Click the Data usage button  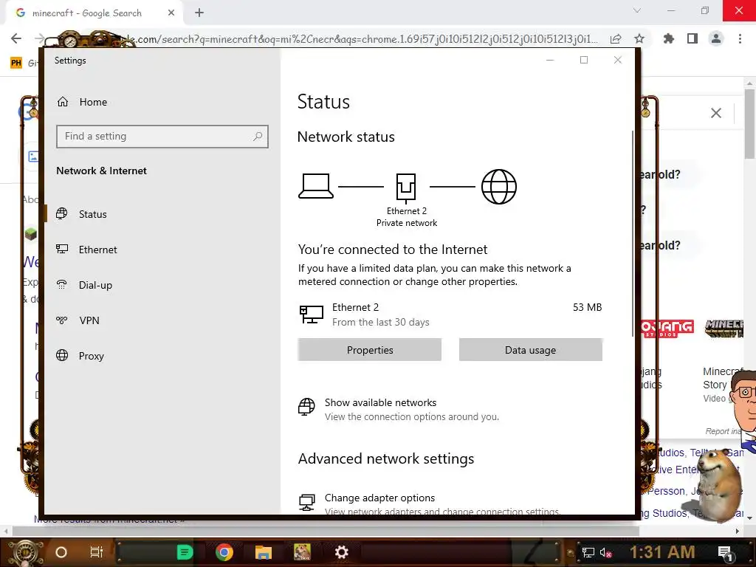point(530,349)
